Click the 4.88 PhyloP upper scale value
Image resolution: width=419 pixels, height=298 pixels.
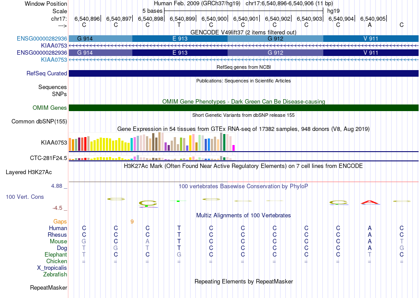pos(56,186)
